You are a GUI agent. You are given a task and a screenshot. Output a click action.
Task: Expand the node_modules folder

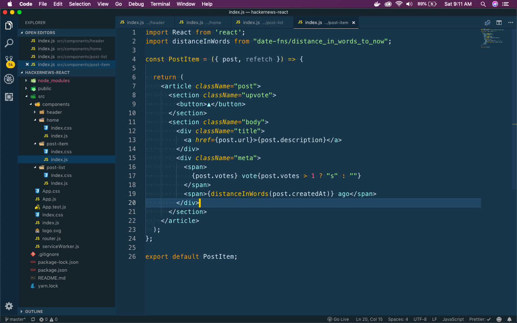[66, 81]
